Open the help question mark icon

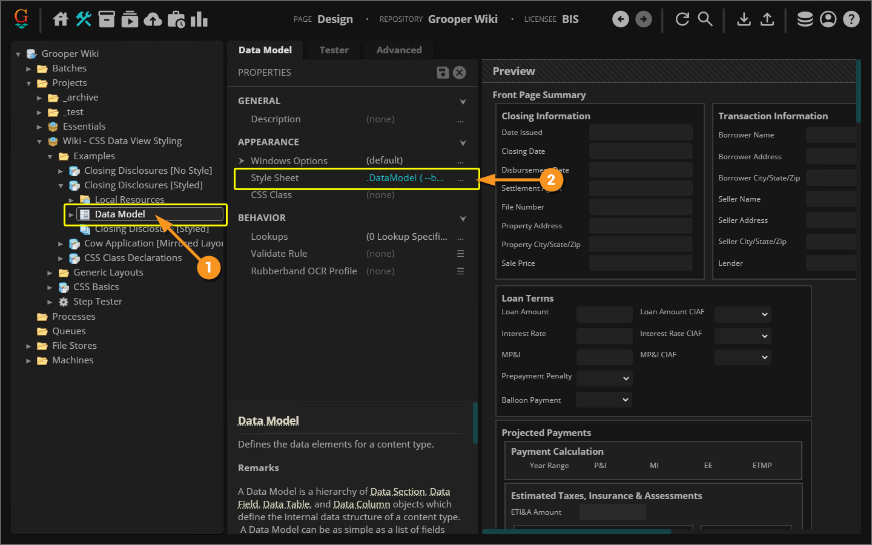pyautogui.click(x=851, y=19)
